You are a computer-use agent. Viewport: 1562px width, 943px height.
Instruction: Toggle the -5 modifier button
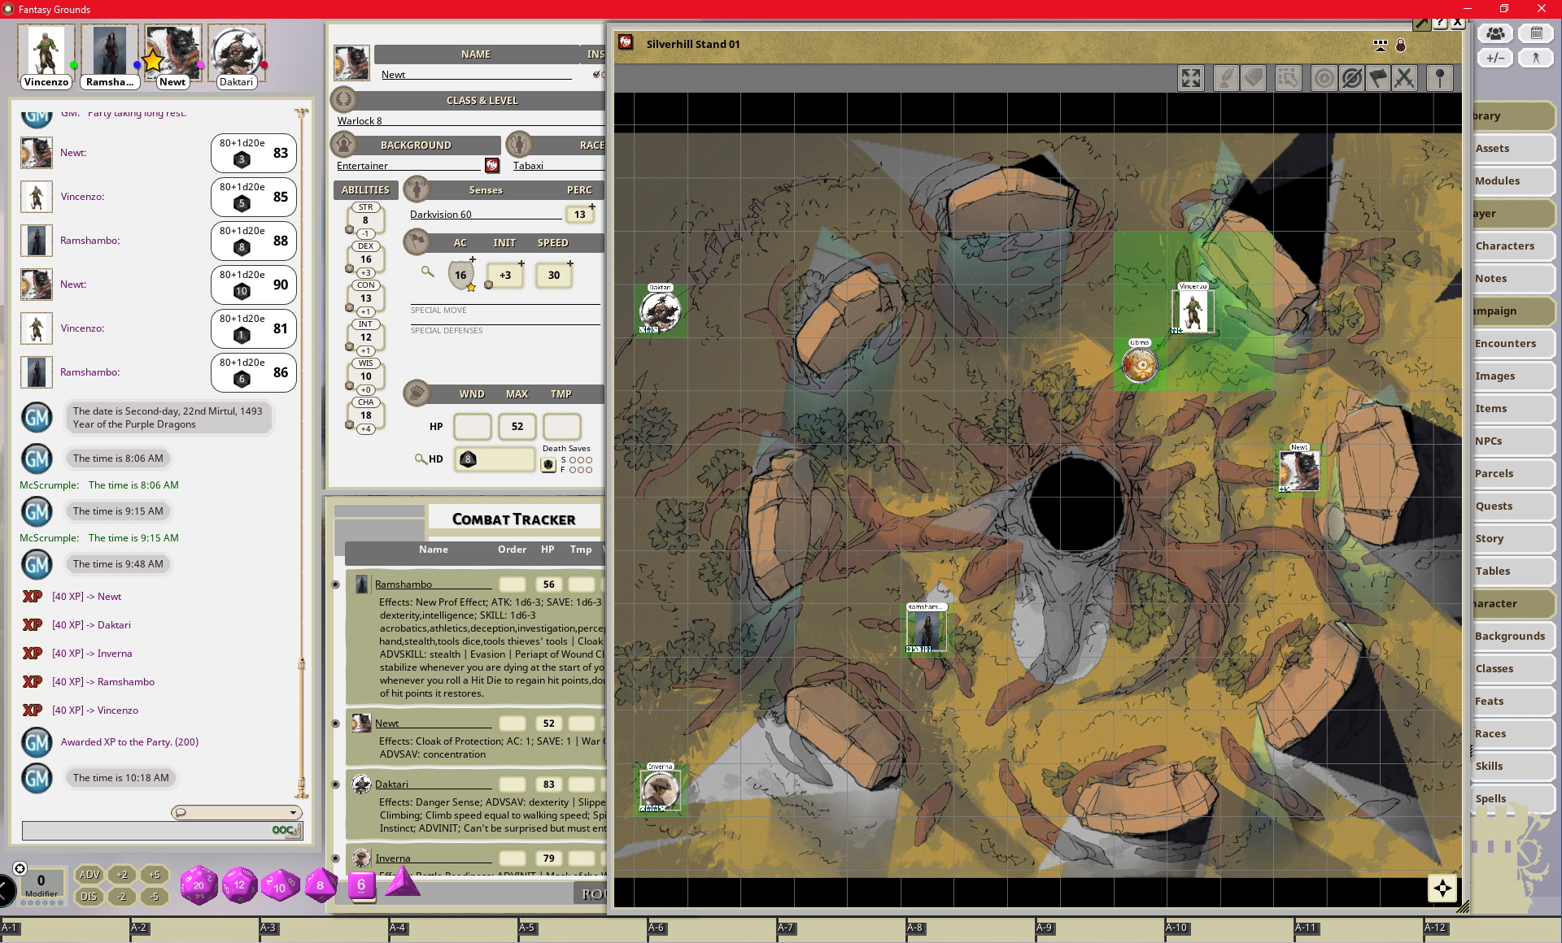[x=155, y=897]
